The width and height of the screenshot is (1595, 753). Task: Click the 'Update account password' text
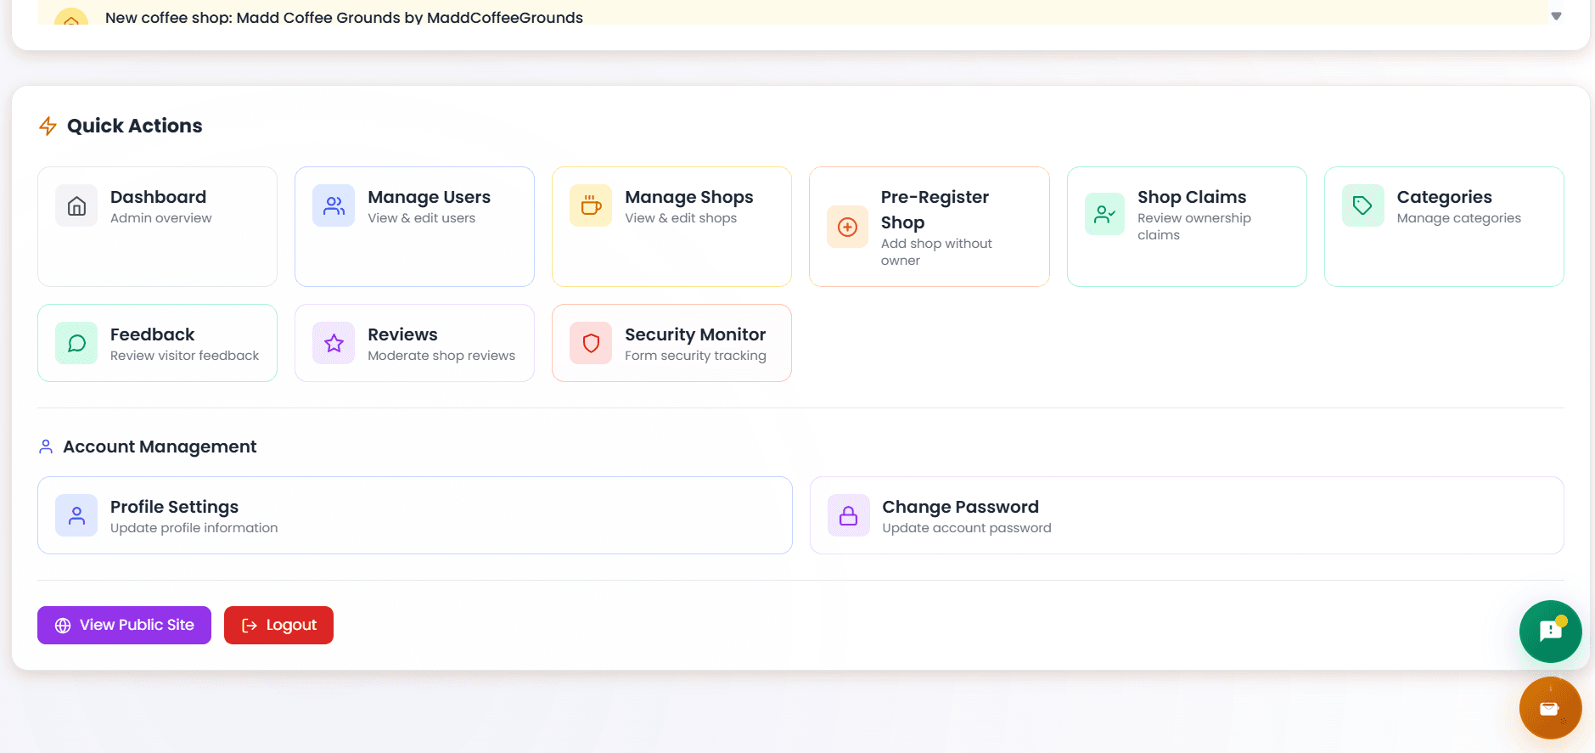click(966, 528)
